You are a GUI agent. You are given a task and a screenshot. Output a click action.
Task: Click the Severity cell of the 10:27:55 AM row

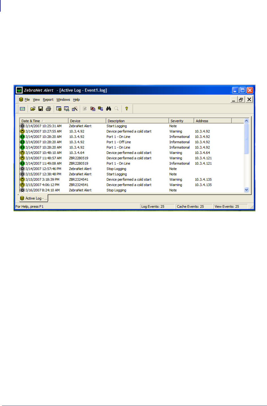click(x=176, y=131)
